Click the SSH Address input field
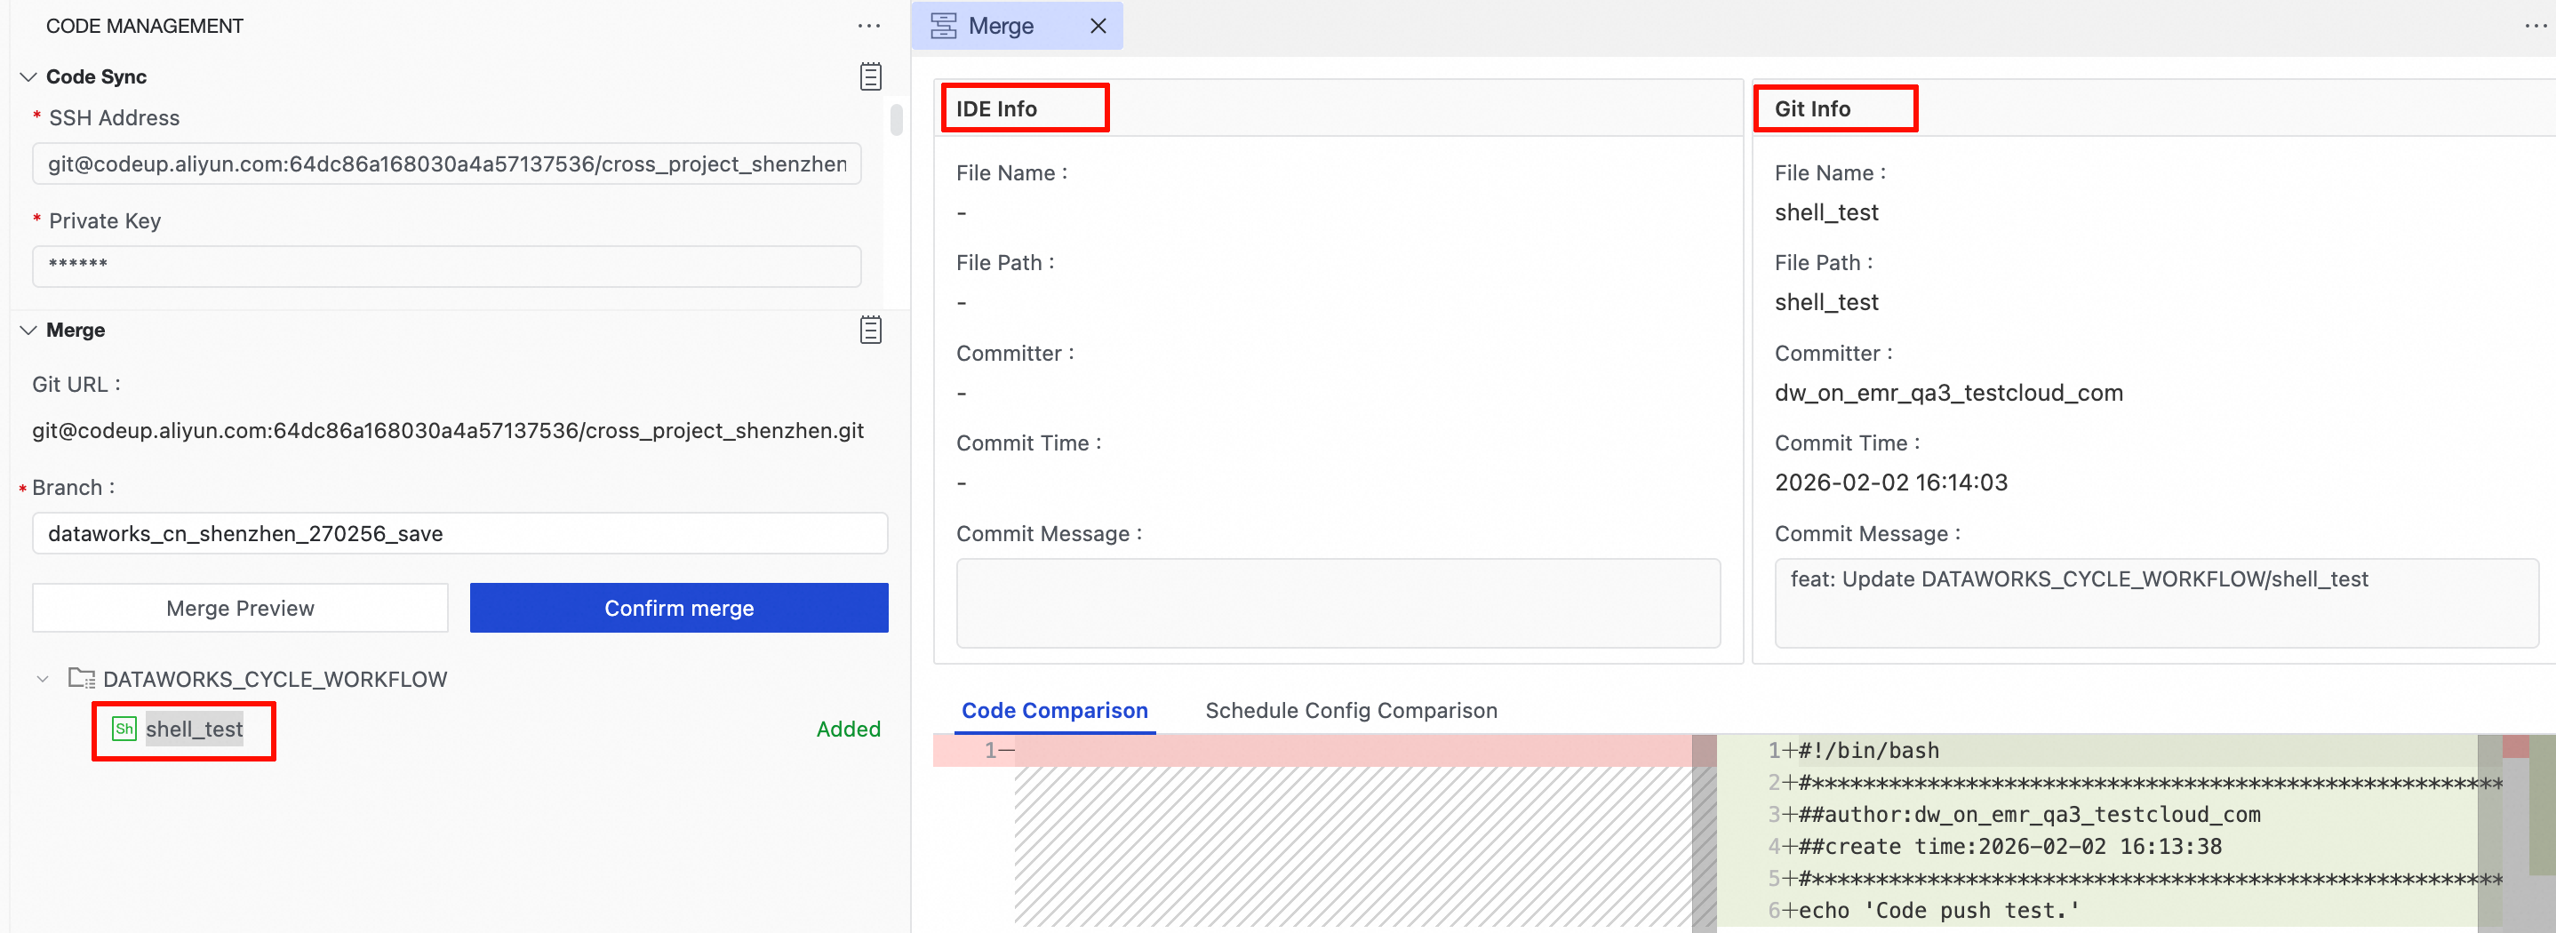 pos(446,163)
